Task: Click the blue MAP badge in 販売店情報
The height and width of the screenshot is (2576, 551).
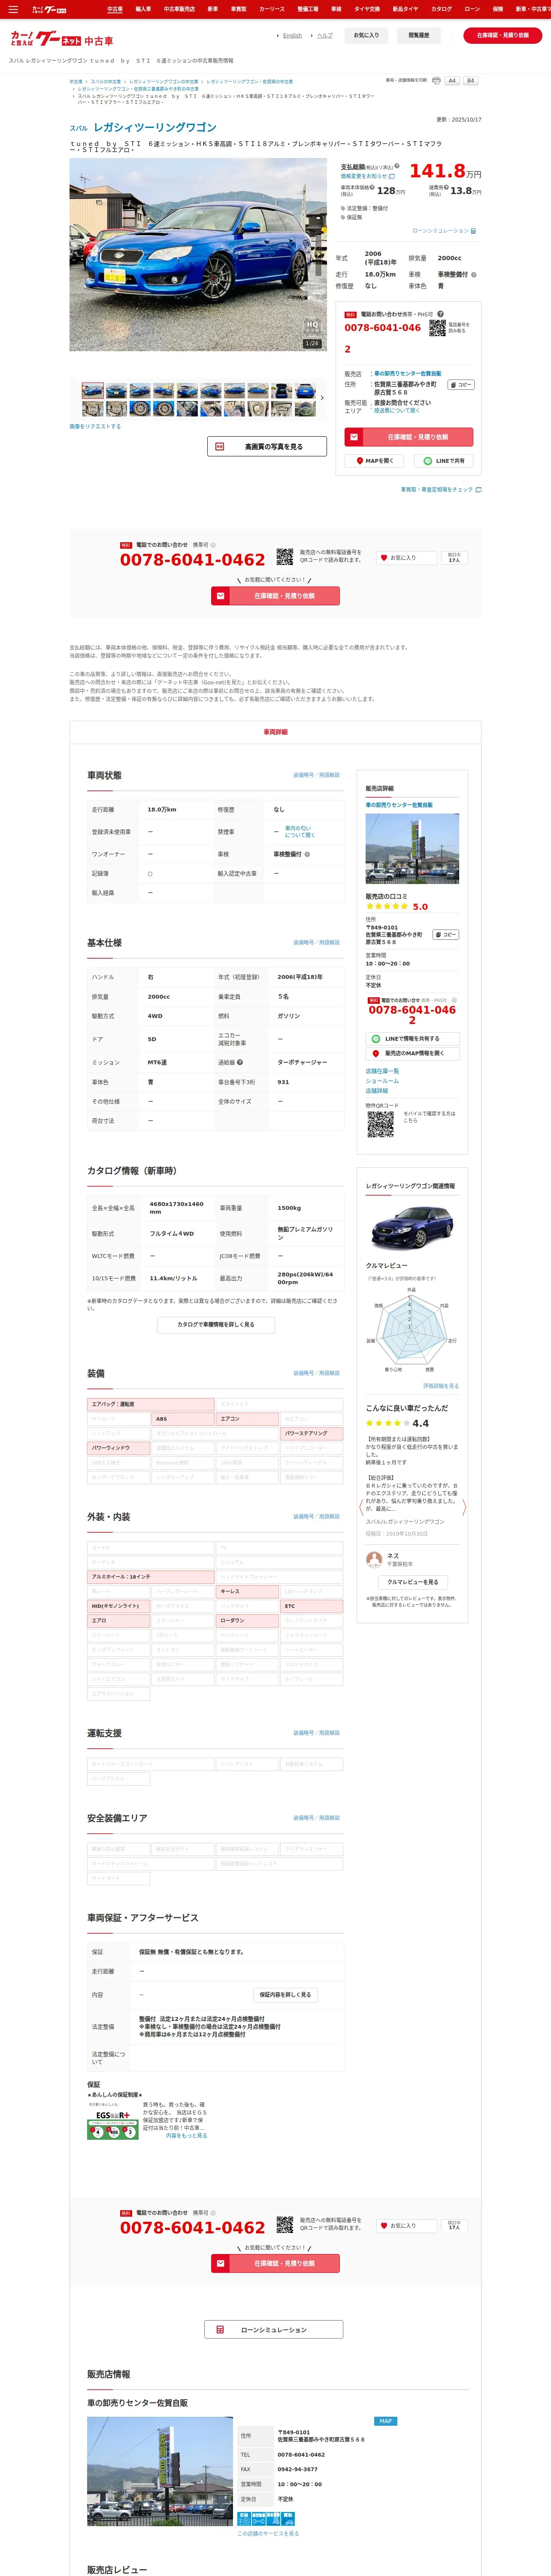Action: pos(386,2420)
